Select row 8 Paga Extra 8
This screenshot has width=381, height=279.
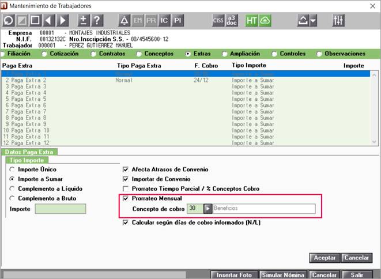coord(186,118)
